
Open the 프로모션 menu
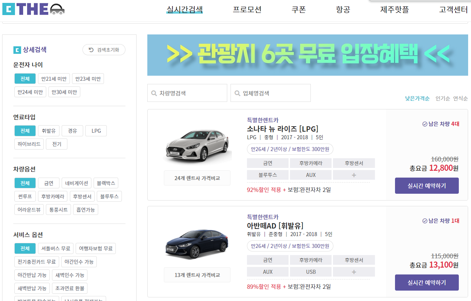247,10
